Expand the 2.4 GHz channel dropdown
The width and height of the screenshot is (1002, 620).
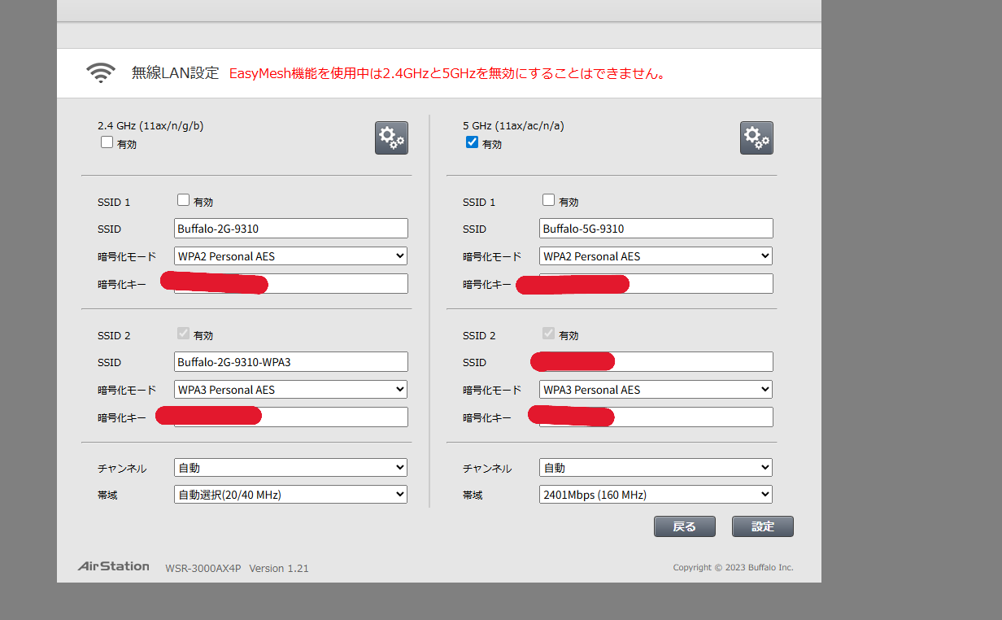290,468
